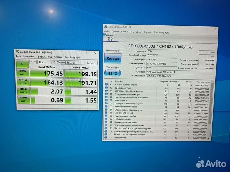The image size is (230, 172).
Task: Click status icon for 09 Часы работы
Action: tap(106, 100)
